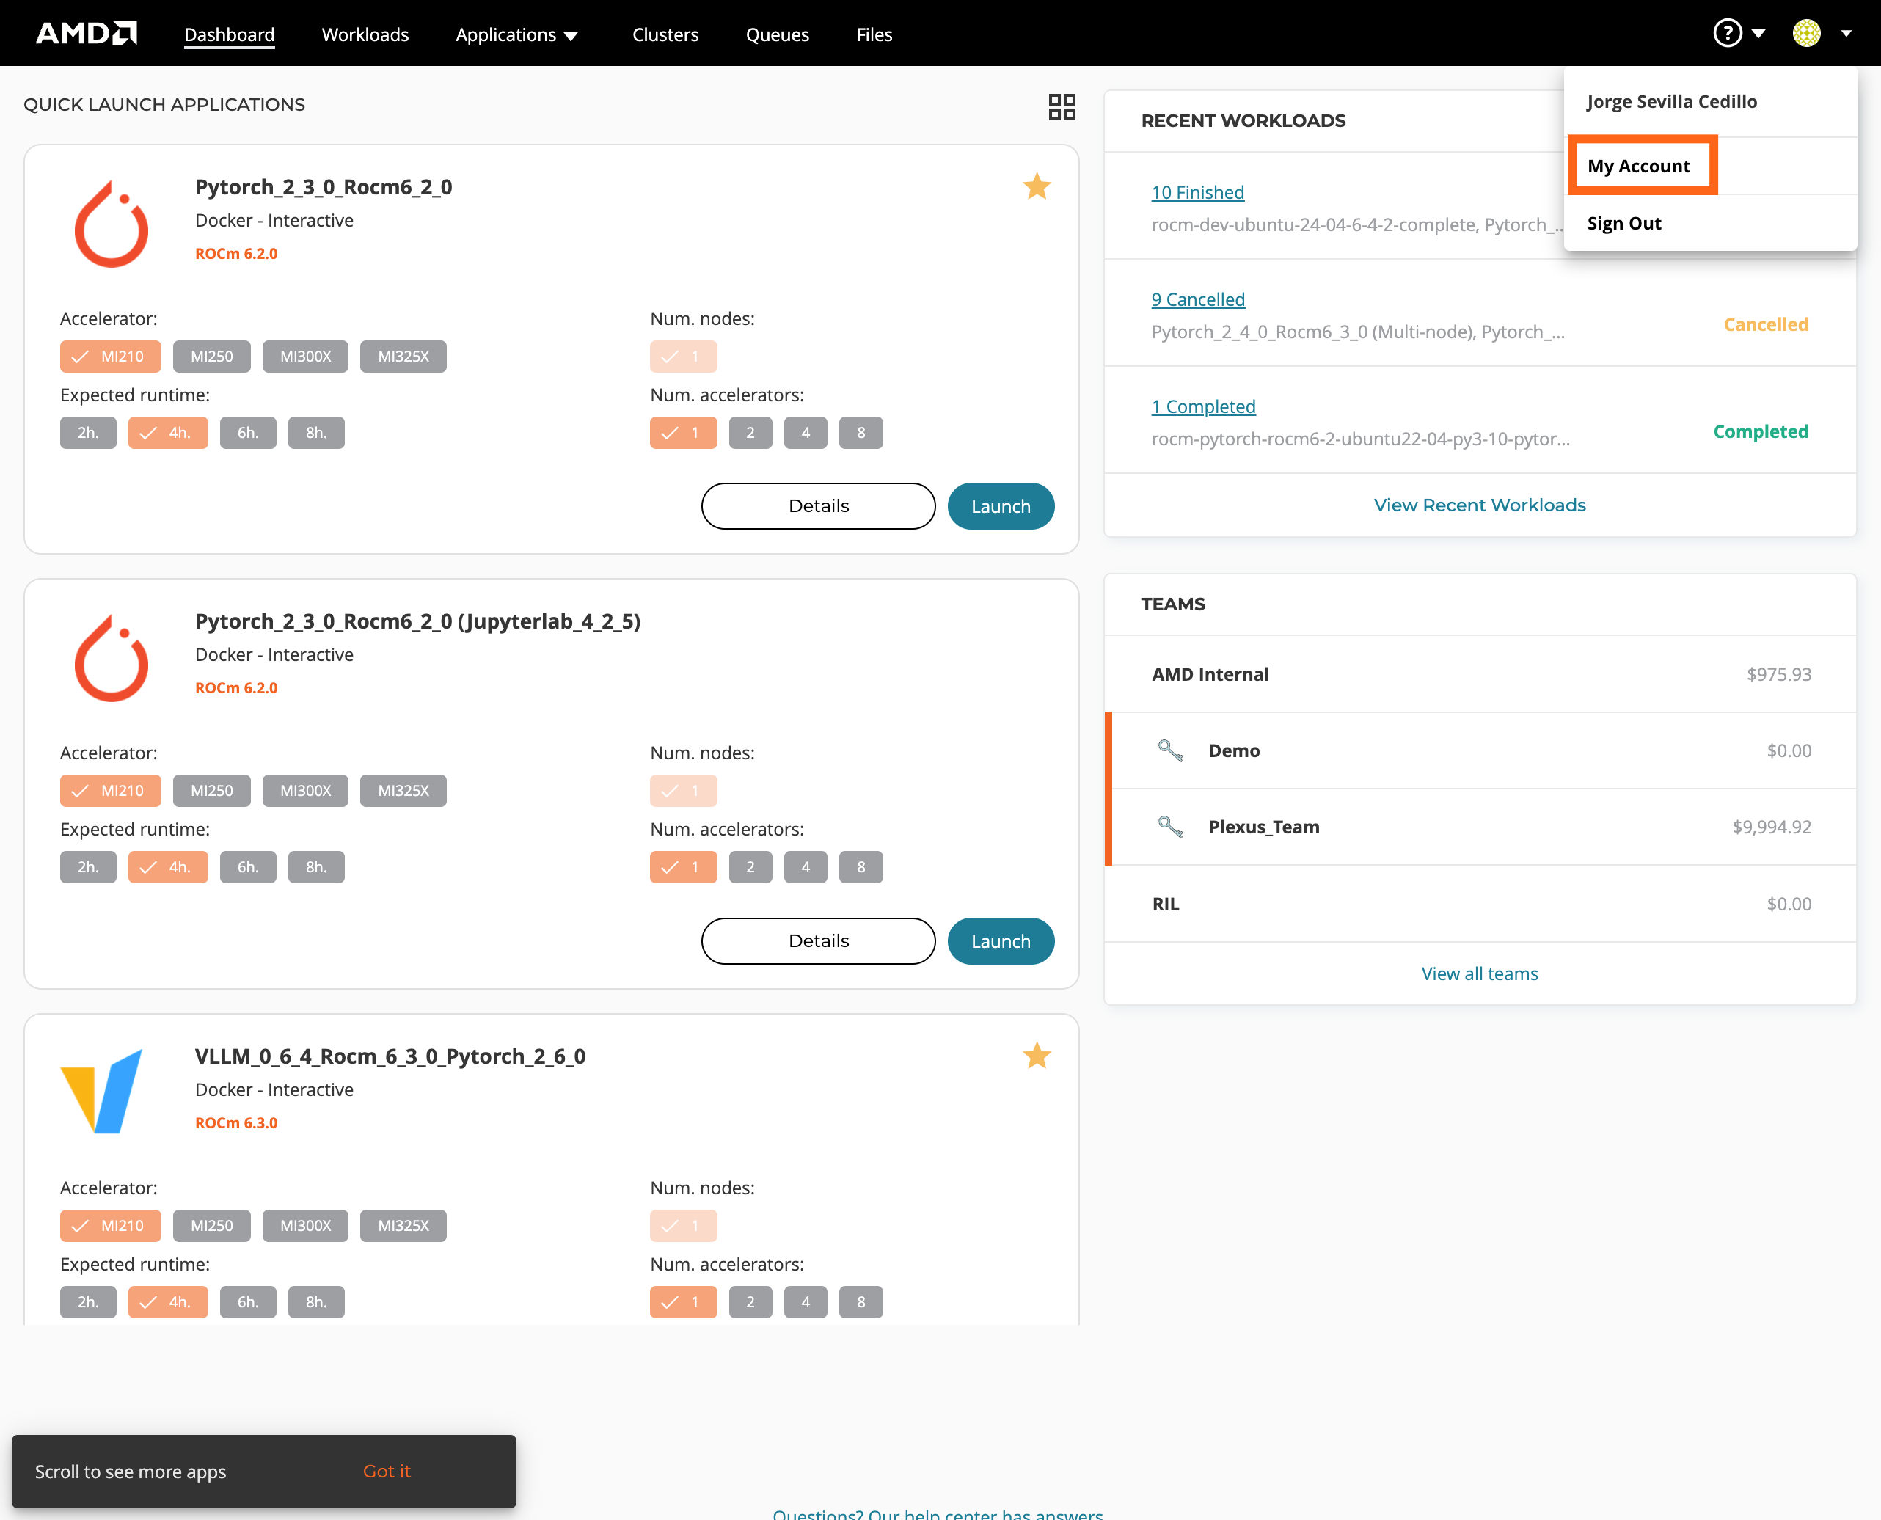This screenshot has width=1881, height=1520.
Task: Click the VLLM_0_6_4_Rocm_6_3_0_Pytorch_2_6_0 title
Action: click(x=390, y=1056)
